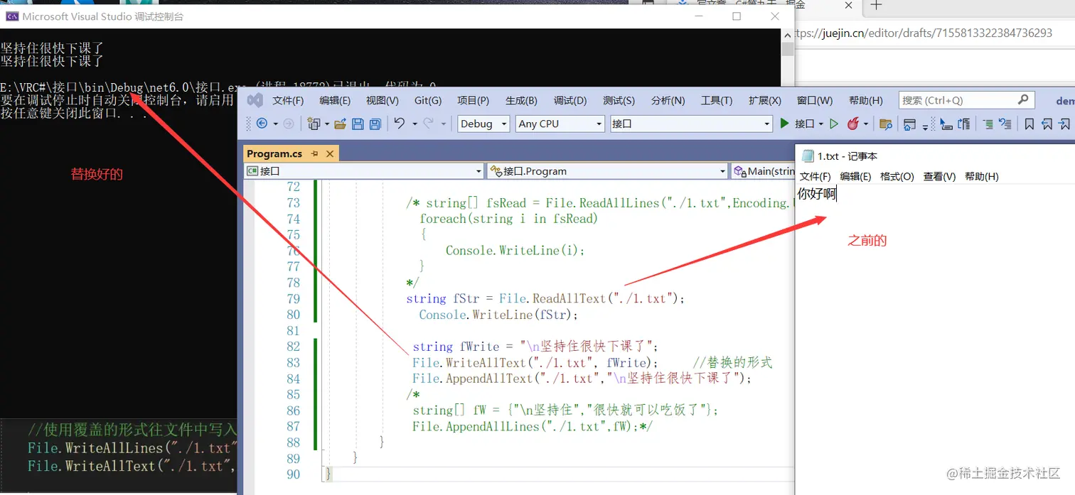This screenshot has width=1075, height=495.
Task: Open the 接口 project navigation combo box
Action: click(364, 171)
